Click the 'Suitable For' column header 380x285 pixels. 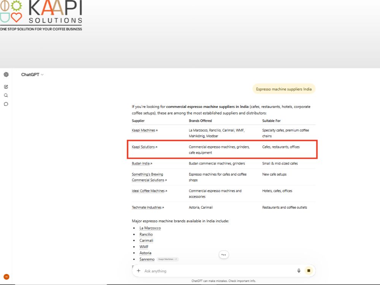pyautogui.click(x=271, y=121)
